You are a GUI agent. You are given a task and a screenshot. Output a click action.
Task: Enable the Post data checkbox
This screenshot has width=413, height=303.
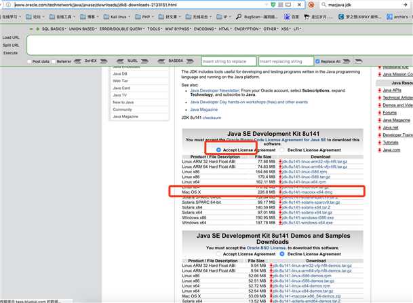click(x=29, y=62)
